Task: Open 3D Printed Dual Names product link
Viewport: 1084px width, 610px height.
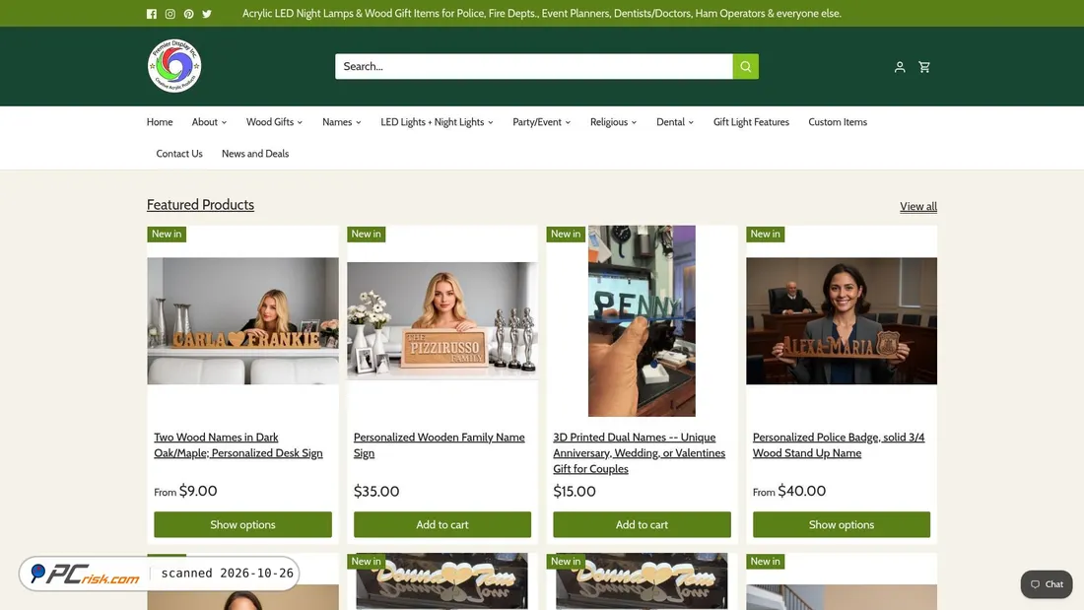Action: pyautogui.click(x=640, y=453)
